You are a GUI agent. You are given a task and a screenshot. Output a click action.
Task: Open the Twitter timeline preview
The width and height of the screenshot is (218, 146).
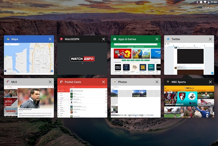pyautogui.click(x=189, y=59)
